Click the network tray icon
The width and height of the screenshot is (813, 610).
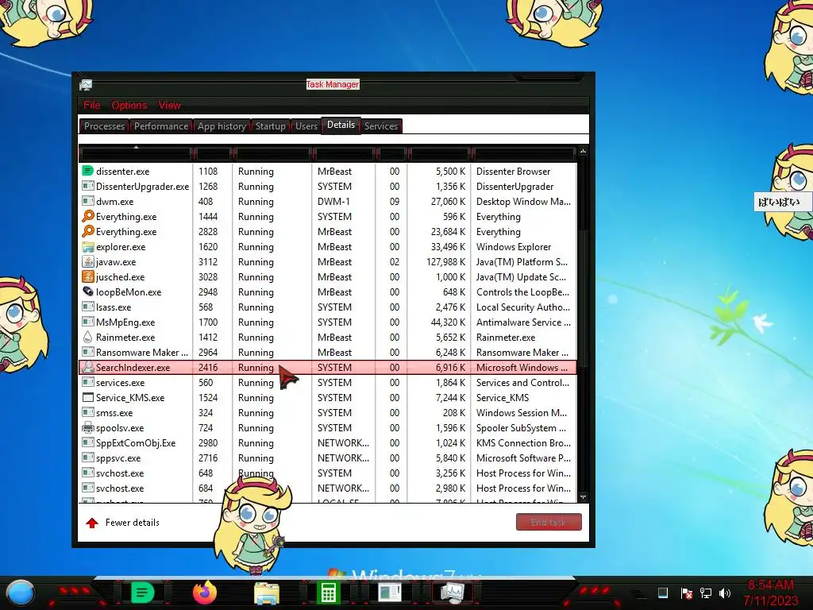pyautogui.click(x=706, y=593)
